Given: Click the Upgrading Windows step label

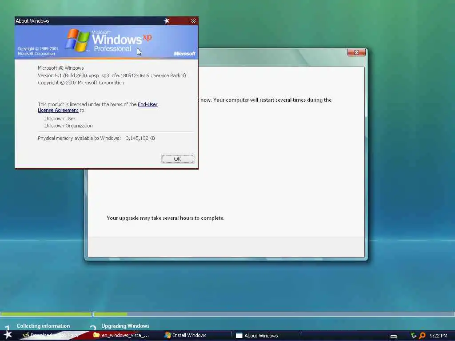Looking at the screenshot, I should (125, 326).
